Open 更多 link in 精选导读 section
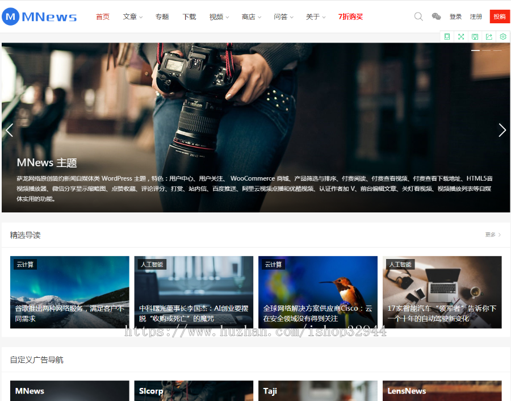The image size is (511, 401). pyautogui.click(x=491, y=234)
